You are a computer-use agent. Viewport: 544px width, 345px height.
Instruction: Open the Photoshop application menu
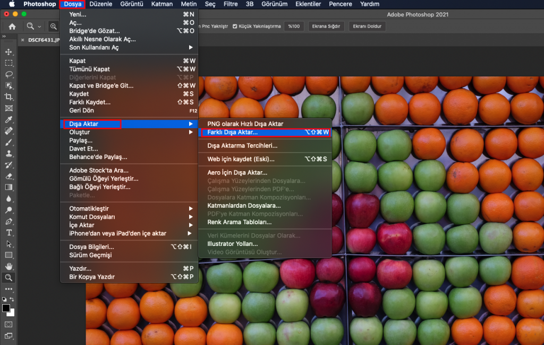[39, 4]
